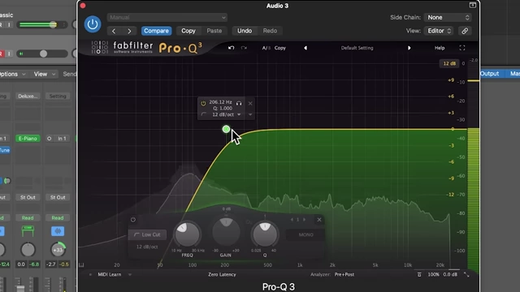Go to previous preset with left chevron
Viewport: 520px width, 292px height.
pos(114,31)
